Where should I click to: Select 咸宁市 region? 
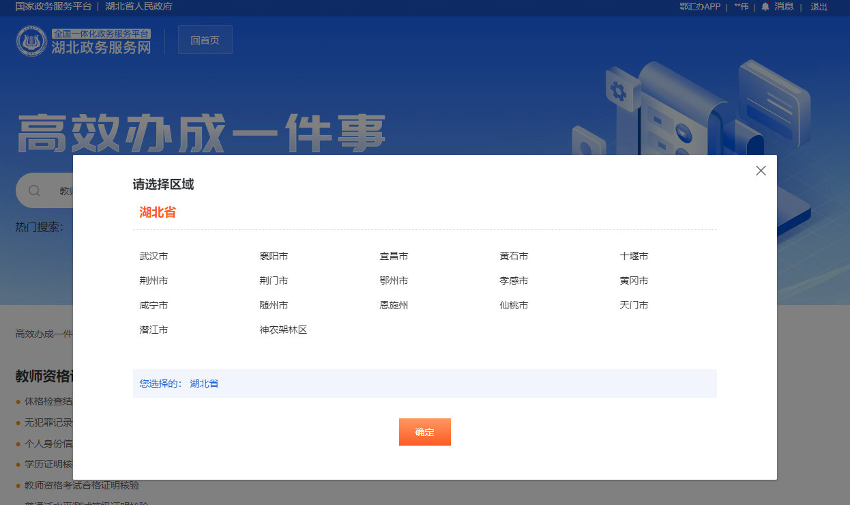pyautogui.click(x=153, y=305)
